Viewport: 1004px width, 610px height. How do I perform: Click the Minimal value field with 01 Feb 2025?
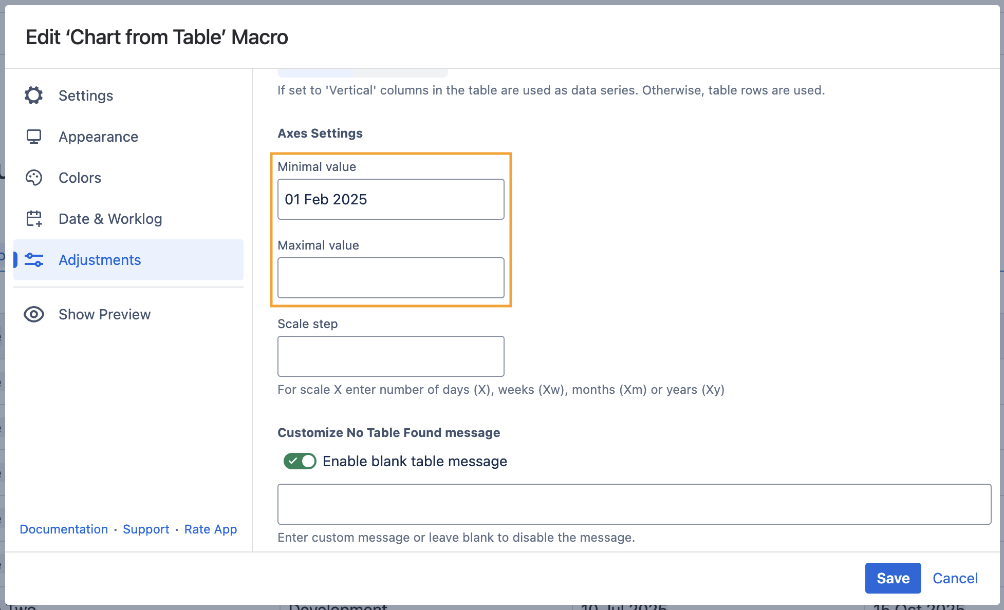(x=391, y=199)
